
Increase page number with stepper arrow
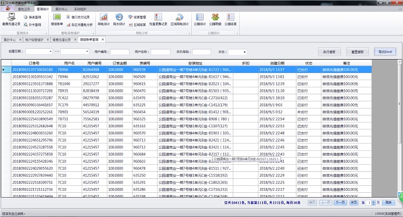[x=373, y=201]
